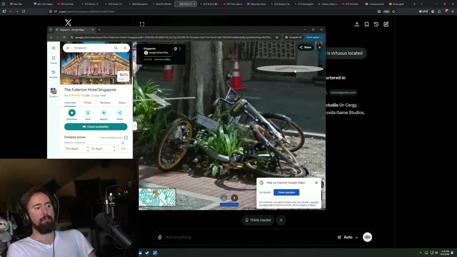457x257 pixels.
Task: Open Street View card three-dot menu
Action: (x=180, y=49)
